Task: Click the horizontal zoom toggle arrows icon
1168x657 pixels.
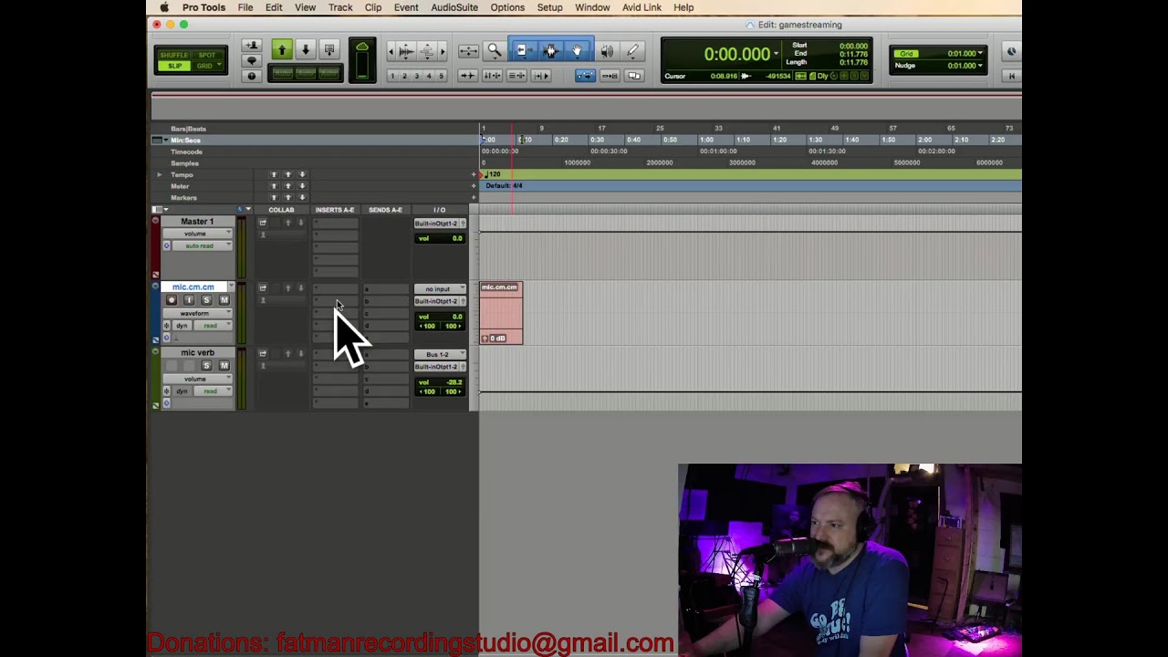Action: [x=468, y=51]
